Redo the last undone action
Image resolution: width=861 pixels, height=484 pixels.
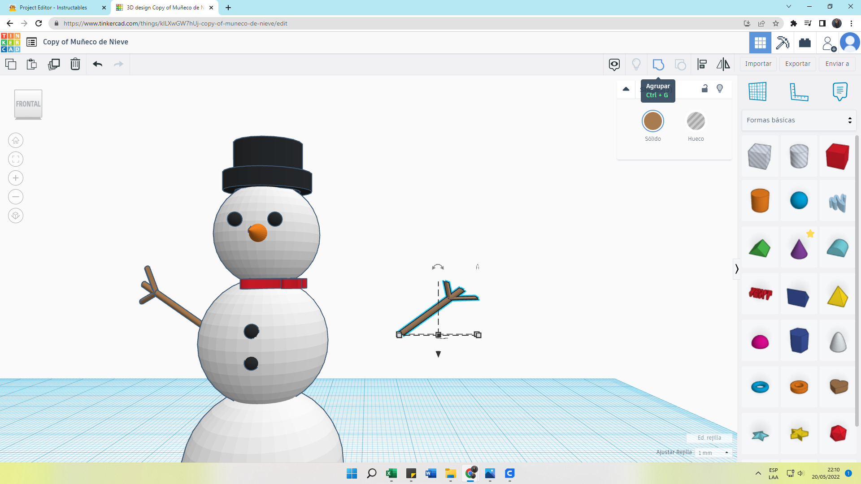118,64
